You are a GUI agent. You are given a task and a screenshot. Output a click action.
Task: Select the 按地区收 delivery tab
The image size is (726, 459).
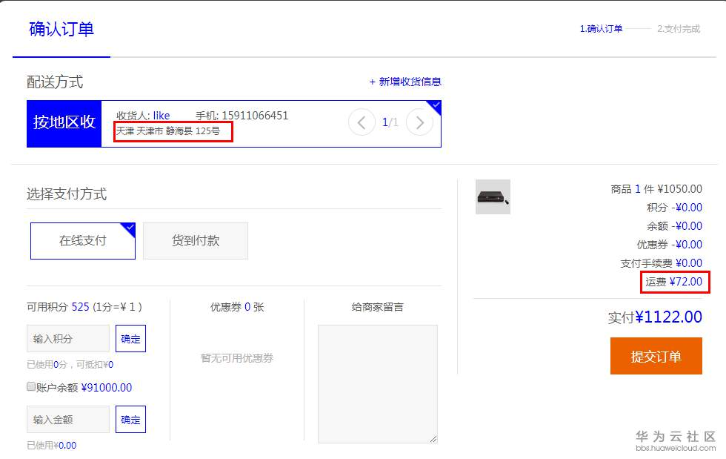(64, 124)
